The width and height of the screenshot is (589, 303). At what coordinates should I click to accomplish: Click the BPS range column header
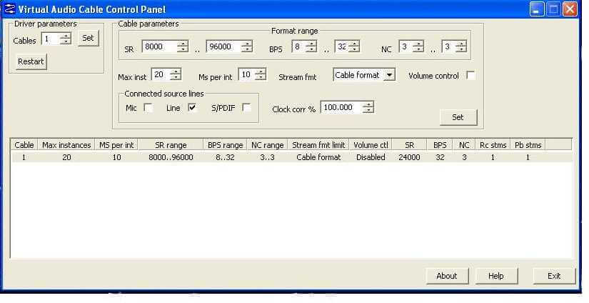click(226, 145)
